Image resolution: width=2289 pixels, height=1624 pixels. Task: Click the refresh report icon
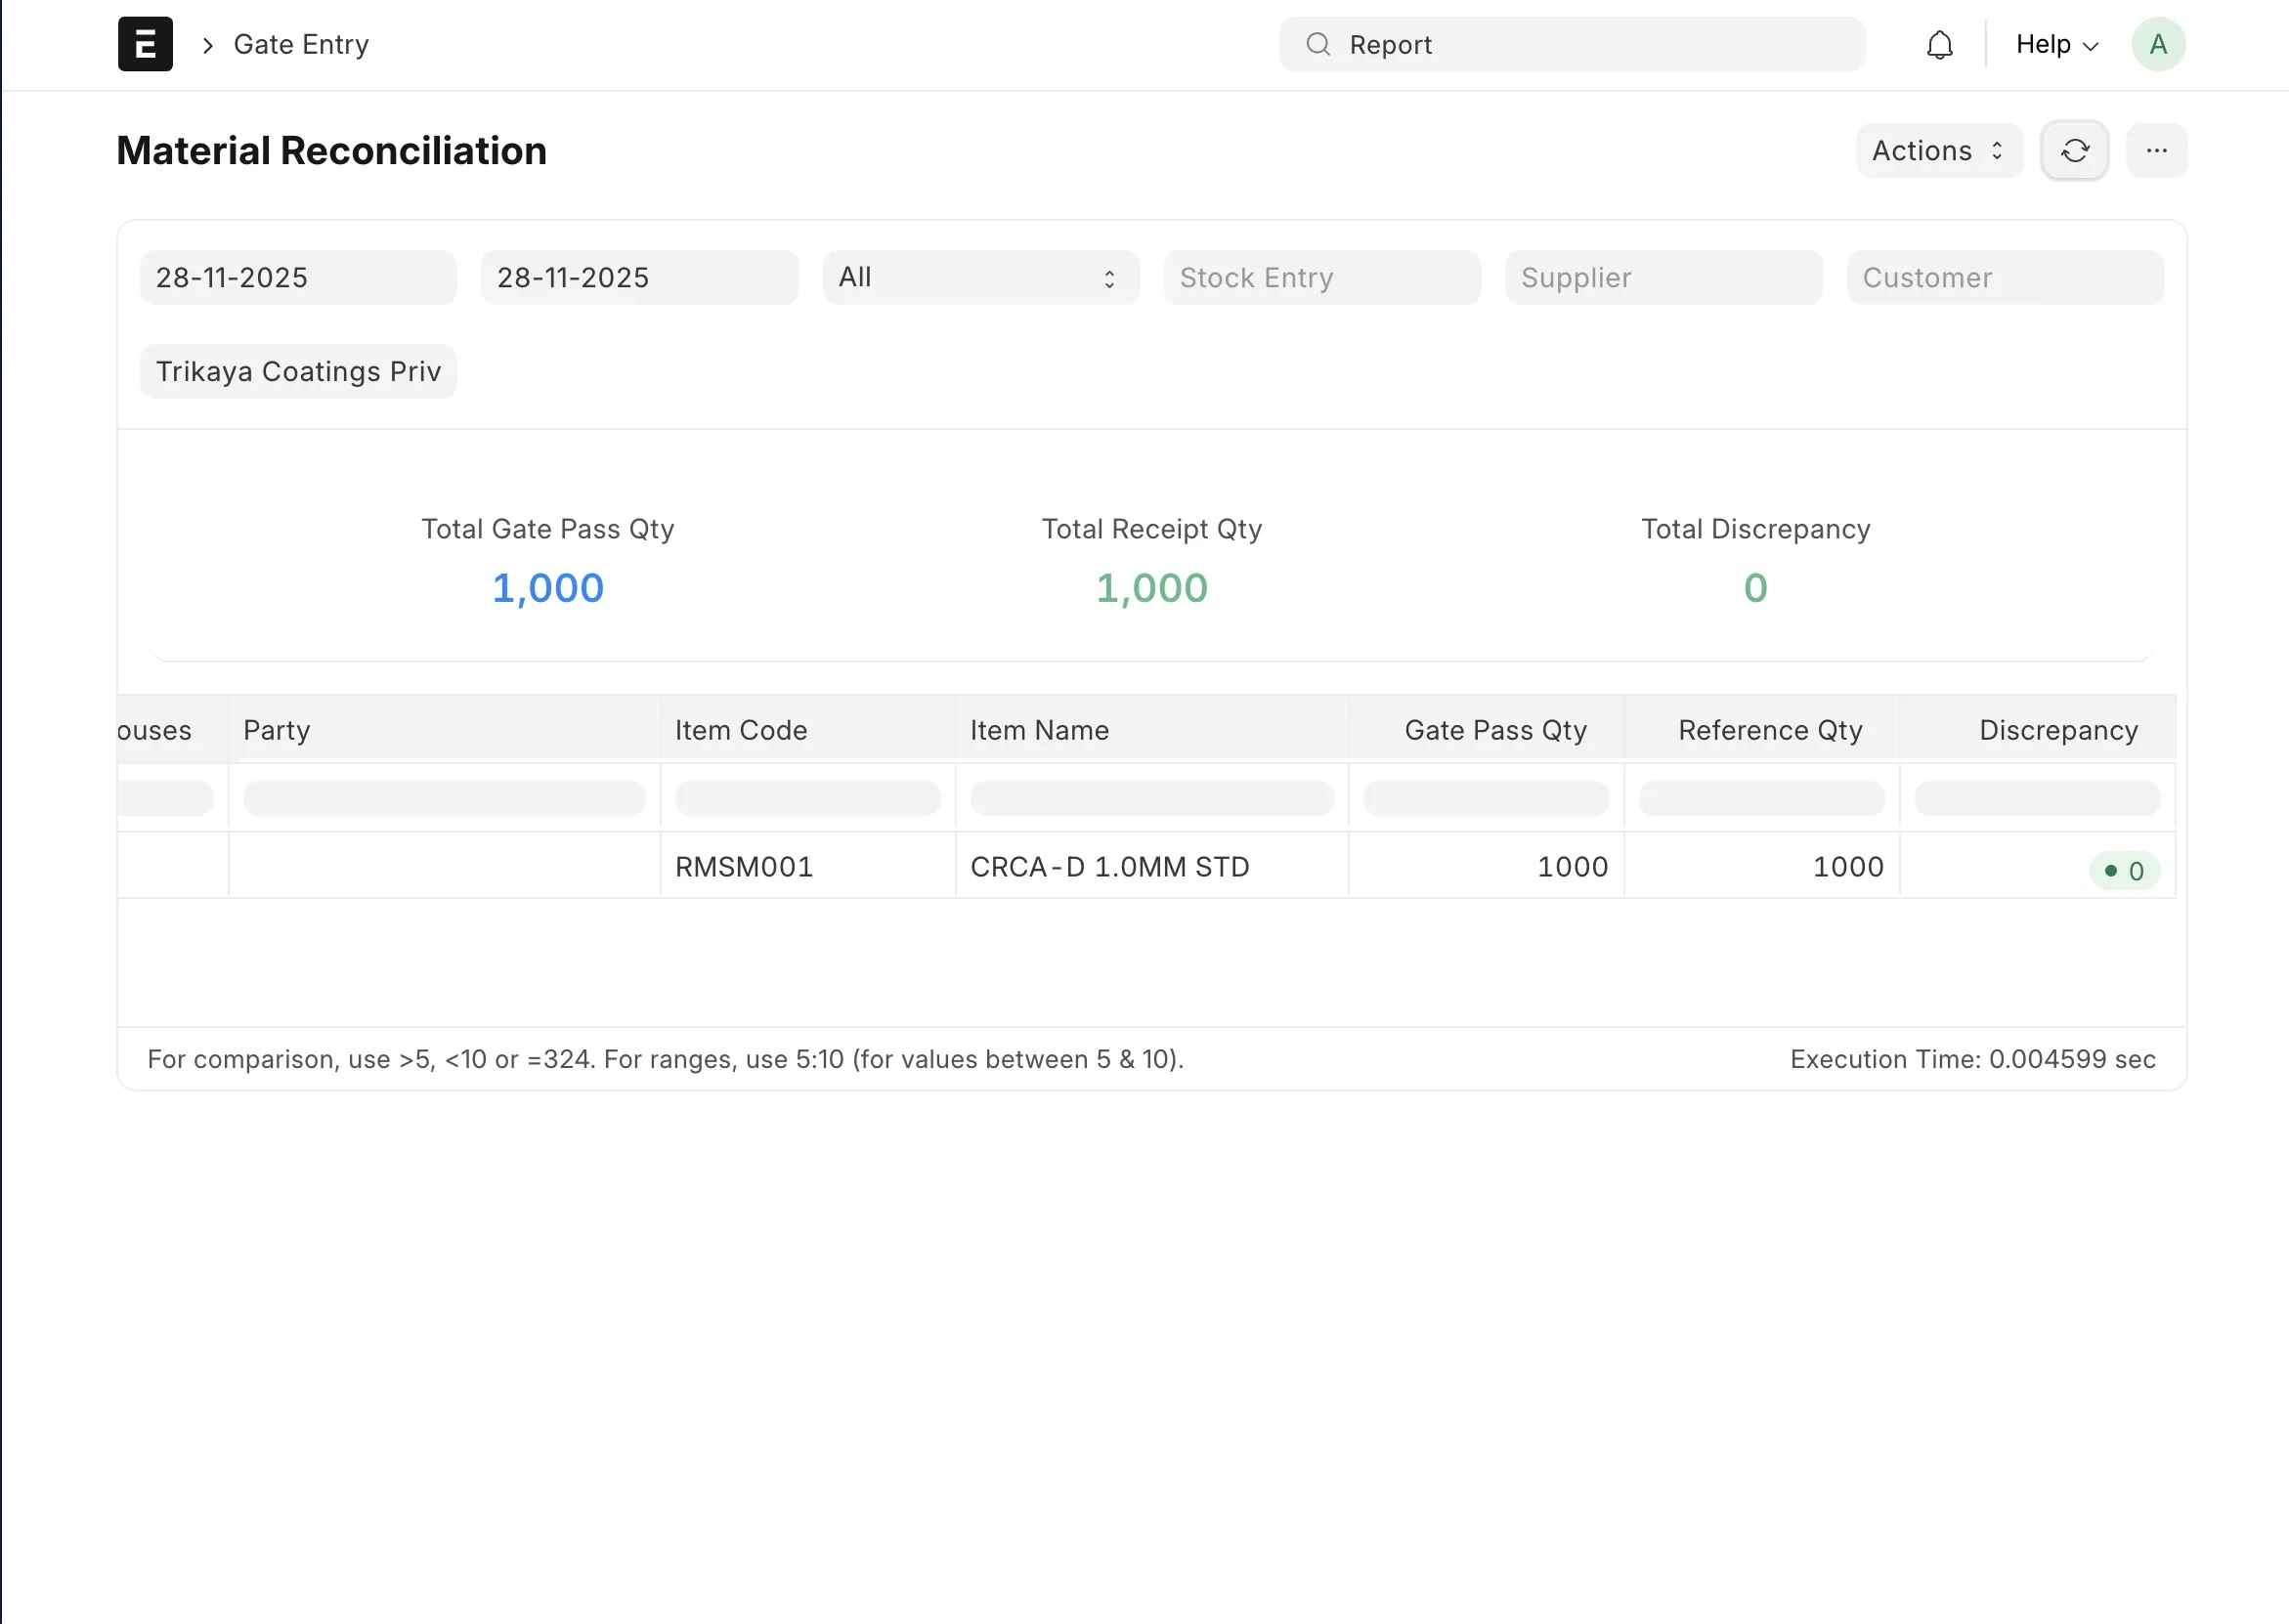(x=2074, y=151)
